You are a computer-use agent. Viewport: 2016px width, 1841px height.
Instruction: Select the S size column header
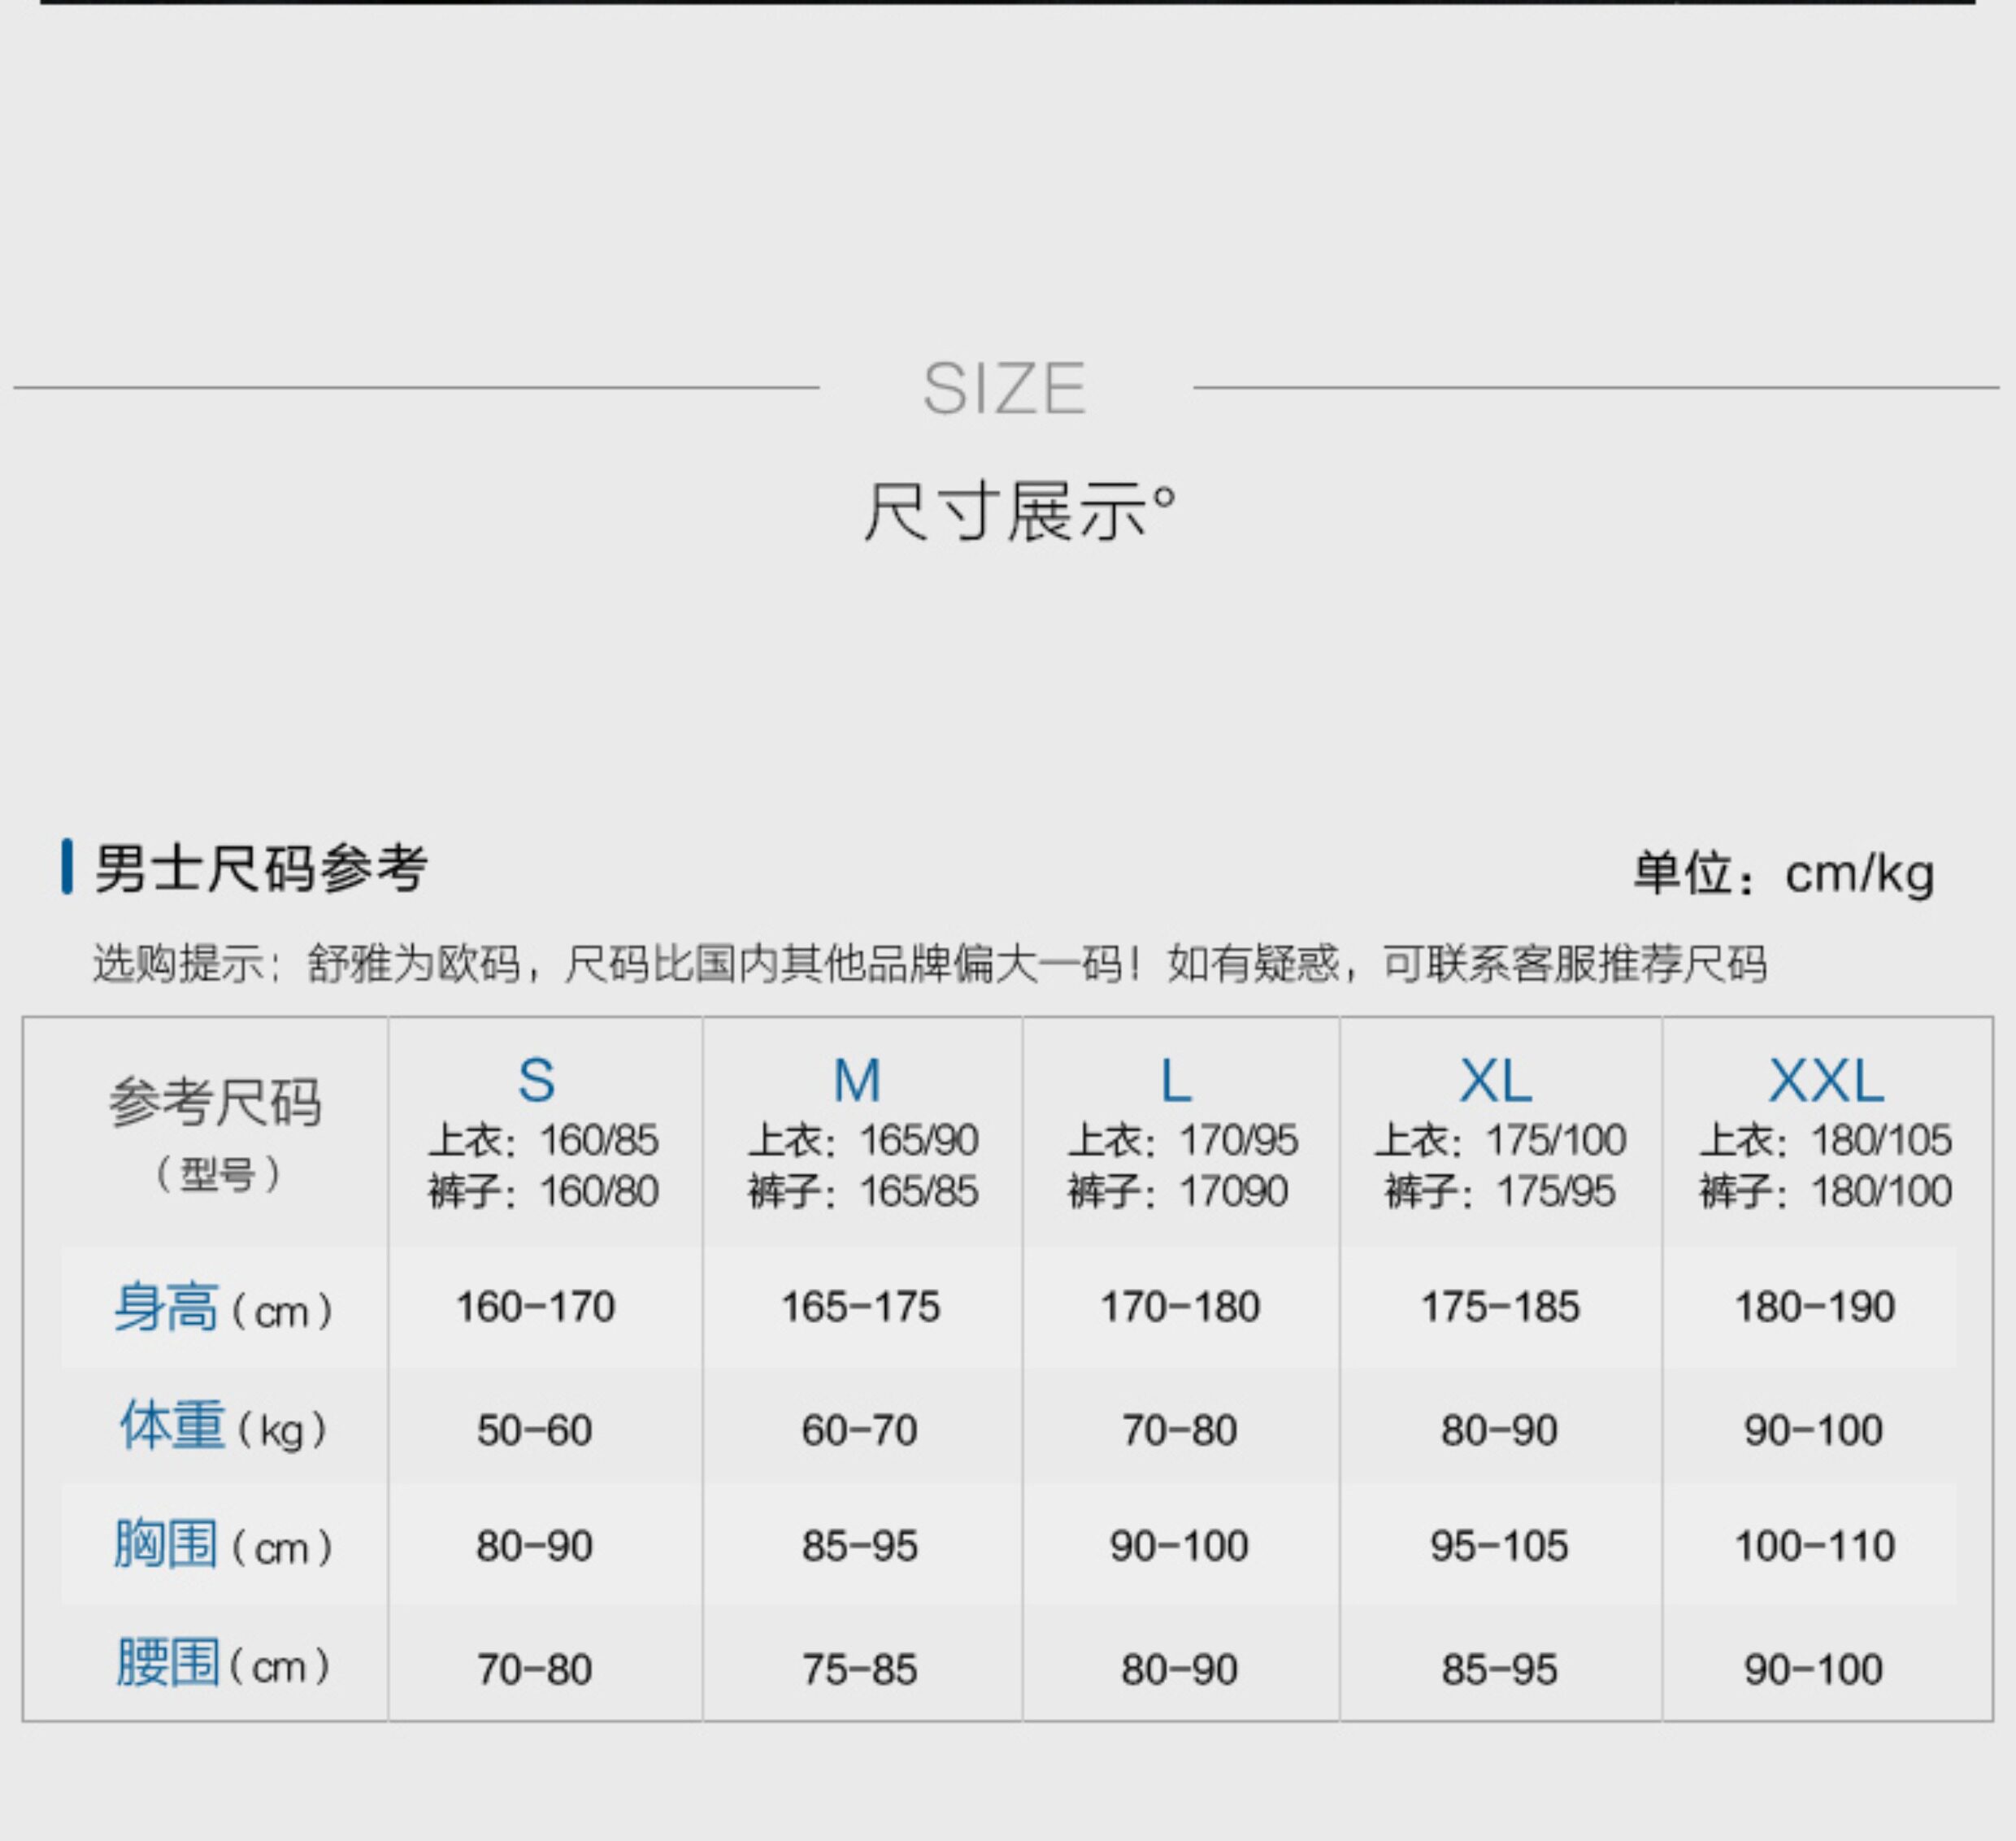[x=536, y=1081]
